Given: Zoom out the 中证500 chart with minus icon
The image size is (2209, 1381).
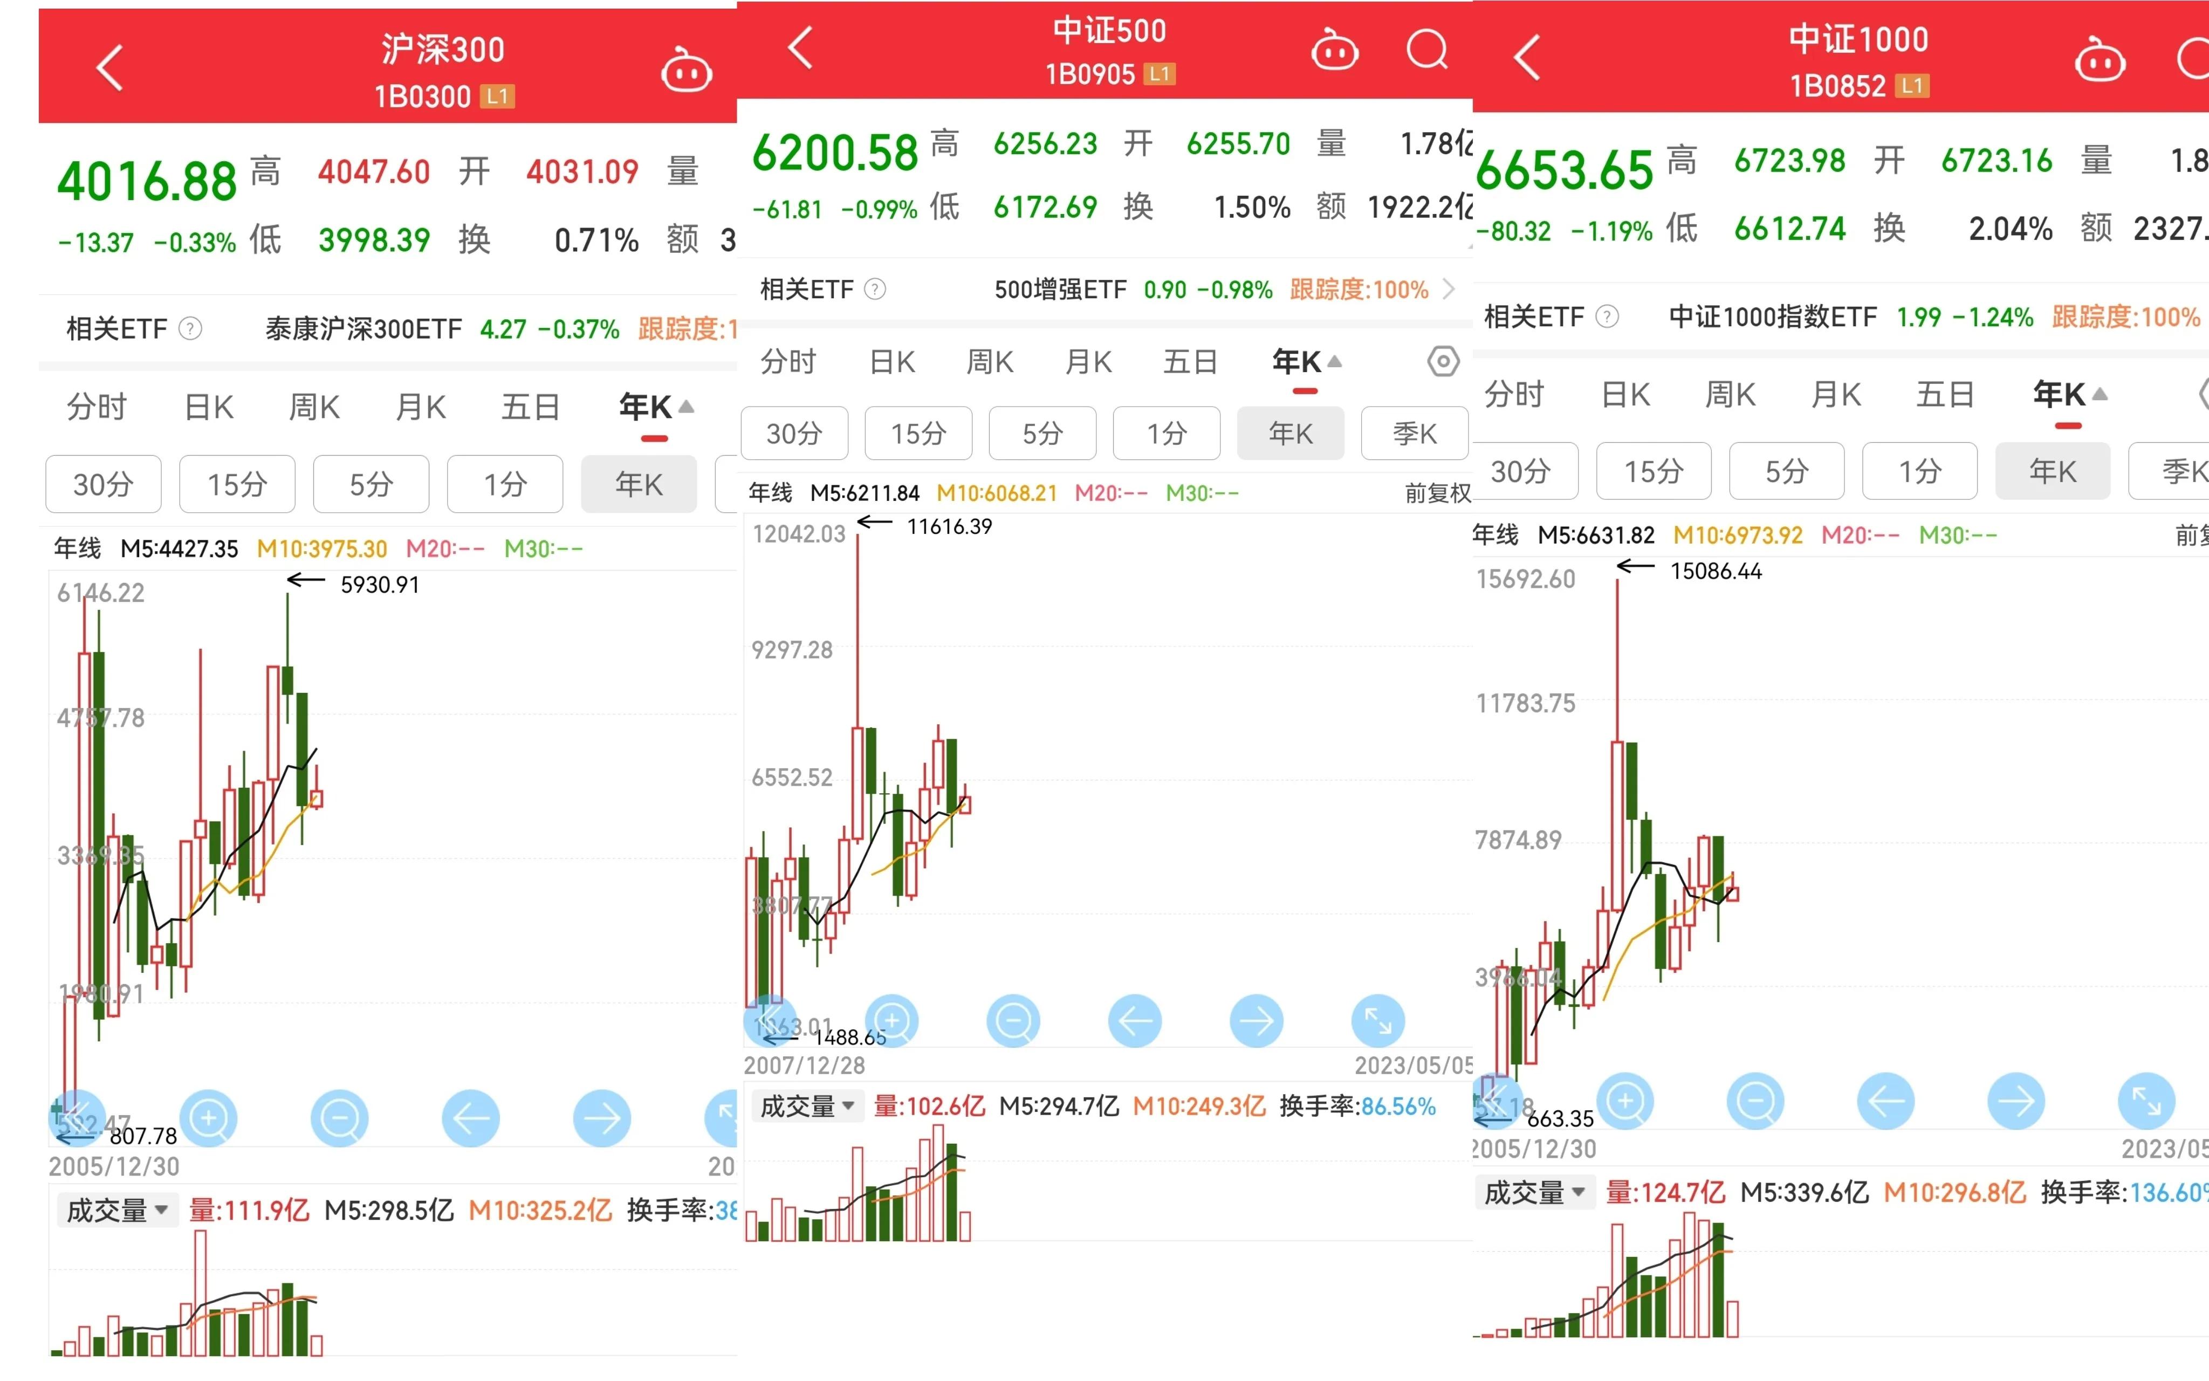Looking at the screenshot, I should (1014, 1021).
